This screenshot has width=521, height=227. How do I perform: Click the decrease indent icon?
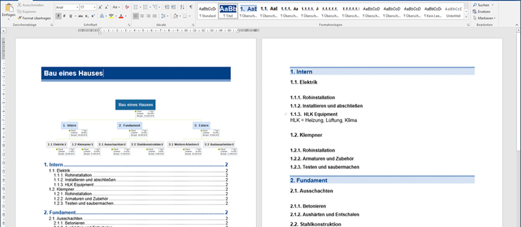pyautogui.click(x=167, y=7)
